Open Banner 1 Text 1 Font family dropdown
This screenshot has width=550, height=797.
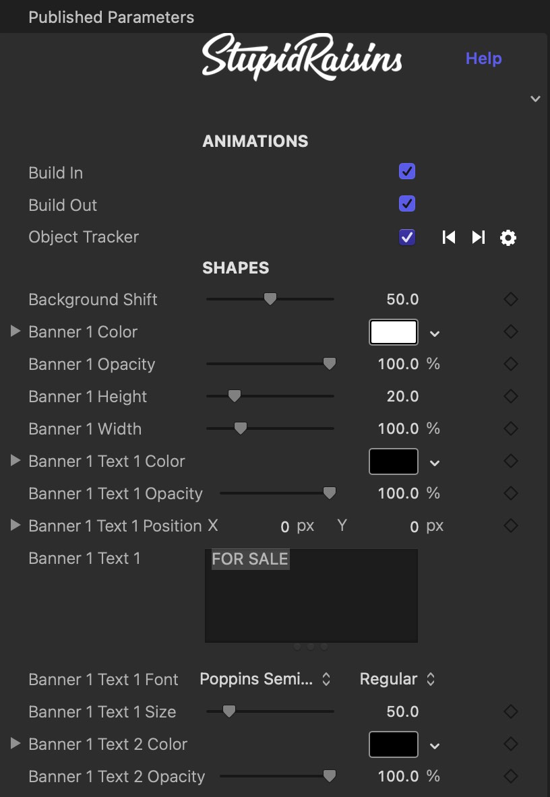click(266, 679)
